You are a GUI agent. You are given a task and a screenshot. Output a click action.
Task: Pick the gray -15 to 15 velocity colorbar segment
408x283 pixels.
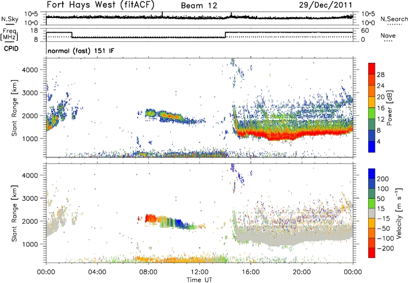coord(372,213)
